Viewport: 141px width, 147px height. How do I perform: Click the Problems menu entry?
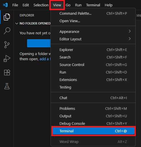click(x=93, y=108)
